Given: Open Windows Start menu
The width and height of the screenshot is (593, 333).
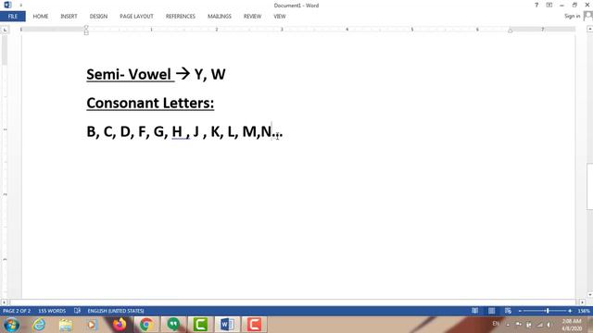Looking at the screenshot, I should (11, 325).
